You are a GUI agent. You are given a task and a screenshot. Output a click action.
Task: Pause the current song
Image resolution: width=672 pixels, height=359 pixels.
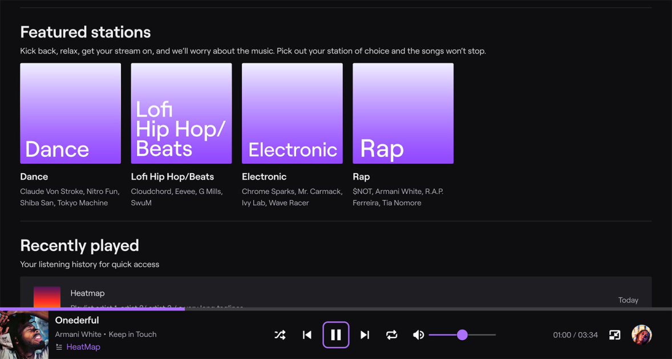pyautogui.click(x=336, y=335)
